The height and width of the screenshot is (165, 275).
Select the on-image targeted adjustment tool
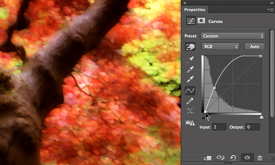coord(190,47)
